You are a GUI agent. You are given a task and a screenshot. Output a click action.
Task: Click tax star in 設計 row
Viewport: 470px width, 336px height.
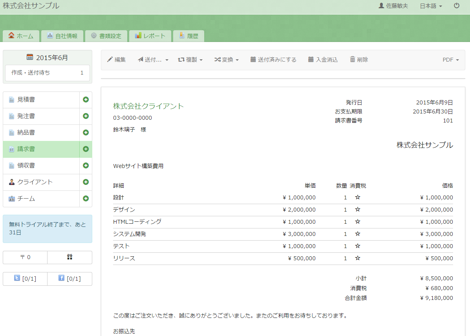click(357, 197)
